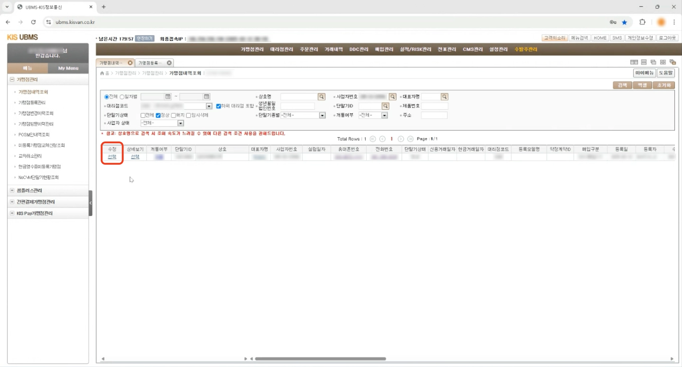
Task: Open start date calendar picker icon
Action: tap(168, 97)
